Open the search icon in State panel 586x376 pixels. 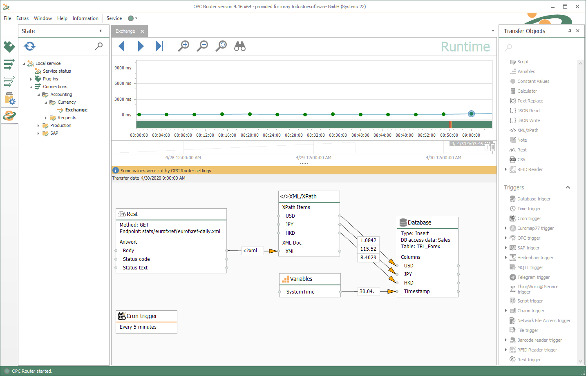99,46
